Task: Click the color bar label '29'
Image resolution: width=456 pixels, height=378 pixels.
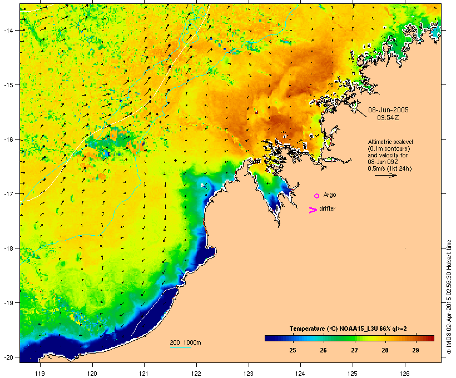Action: click(x=416, y=350)
